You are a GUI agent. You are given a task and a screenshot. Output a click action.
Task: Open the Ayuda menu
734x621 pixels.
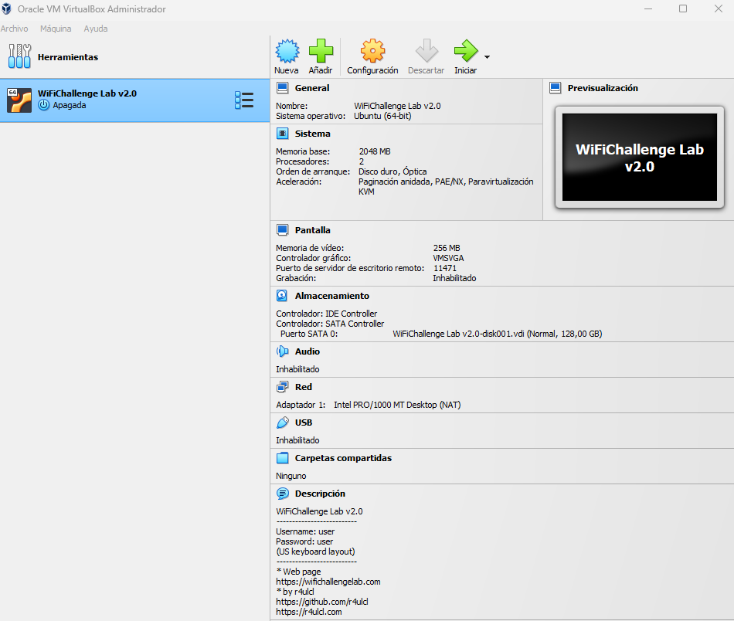click(96, 29)
